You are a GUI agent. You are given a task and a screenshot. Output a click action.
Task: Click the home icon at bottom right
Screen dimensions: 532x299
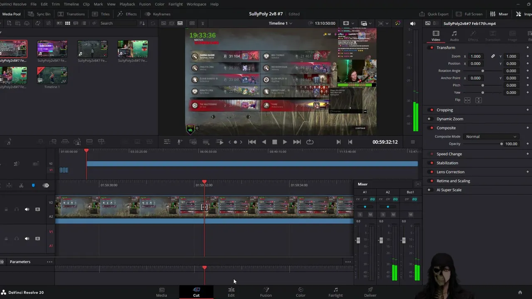pyautogui.click(x=520, y=292)
